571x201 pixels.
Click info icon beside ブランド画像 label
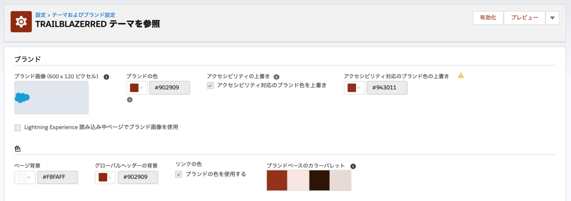pos(107,77)
